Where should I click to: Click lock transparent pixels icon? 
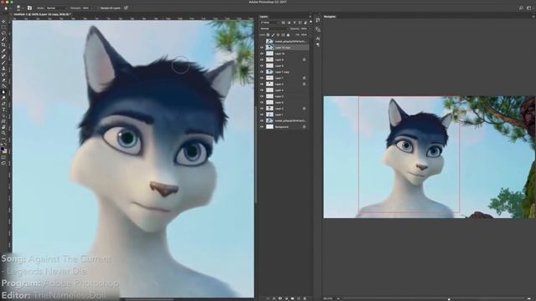268,35
